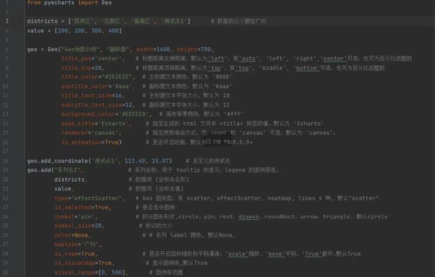The height and width of the screenshot is (277, 435).
Task: Click the <title> tag text in page_title comment
Action: (x=231, y=124)
